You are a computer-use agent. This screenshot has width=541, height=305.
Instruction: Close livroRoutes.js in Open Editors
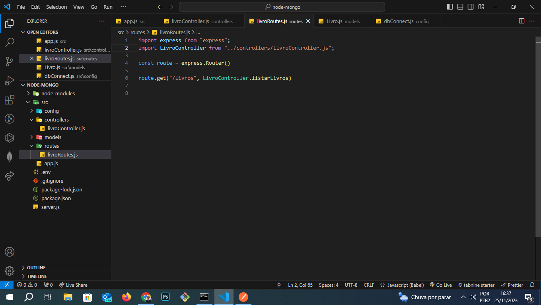[32, 58]
